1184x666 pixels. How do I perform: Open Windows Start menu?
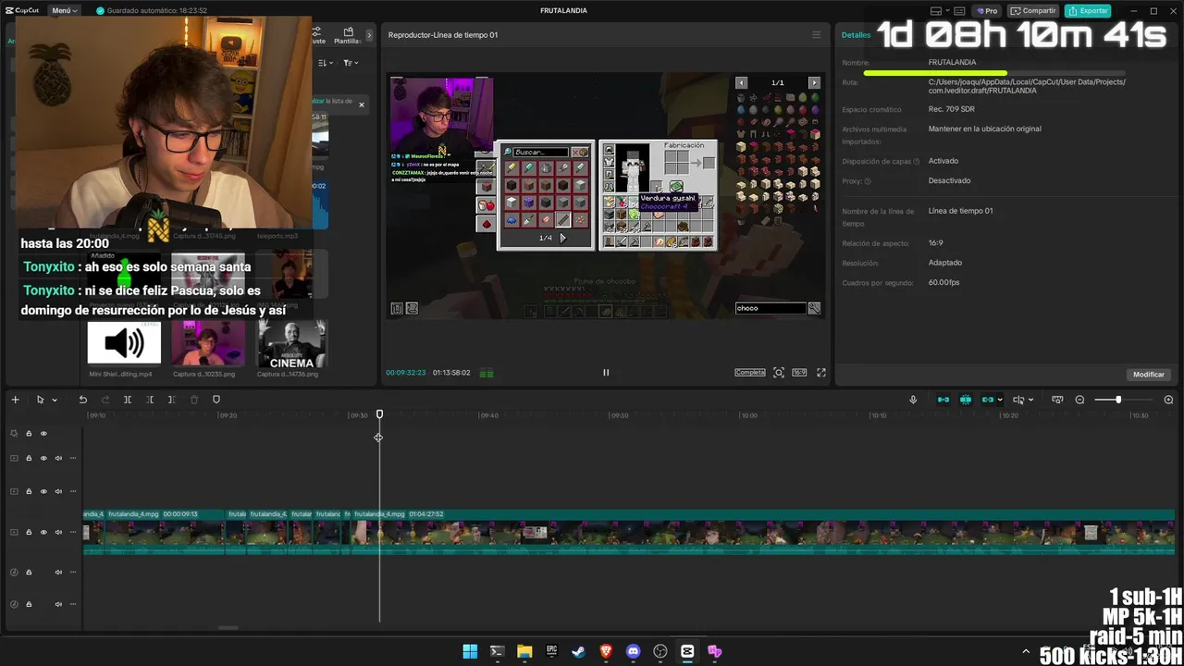[x=470, y=651]
